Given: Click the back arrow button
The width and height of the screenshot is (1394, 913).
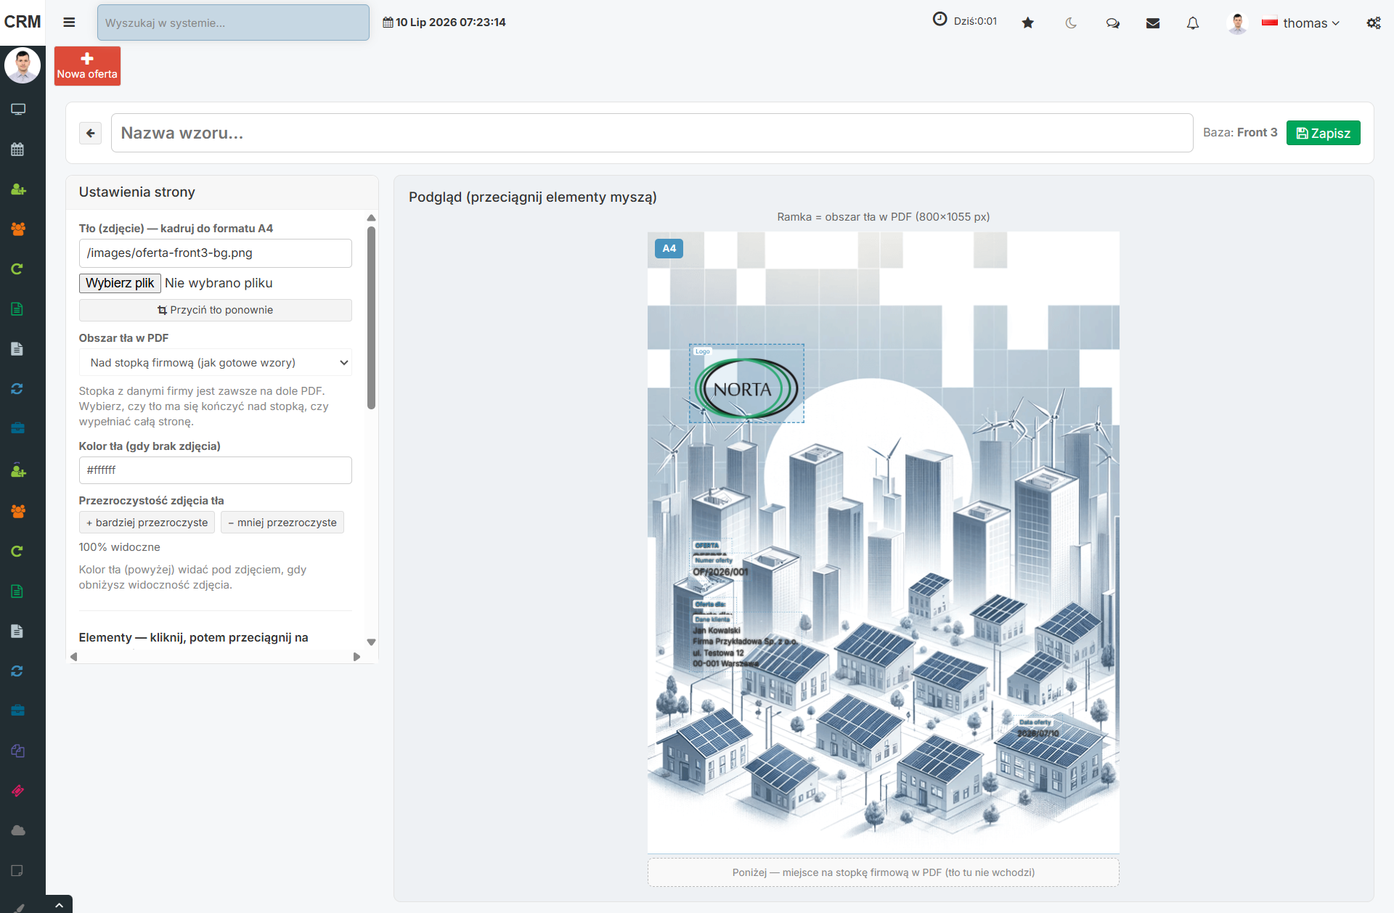Looking at the screenshot, I should [90, 133].
